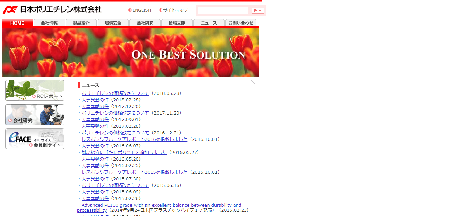Screen dimensions: 465x216
Task: Go to the 会社研究 navigation tab
Action: click(145, 23)
